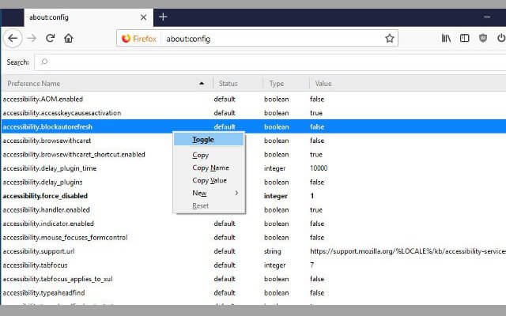Reload the page with the refresh icon
The image size is (506, 316).
tap(50, 39)
